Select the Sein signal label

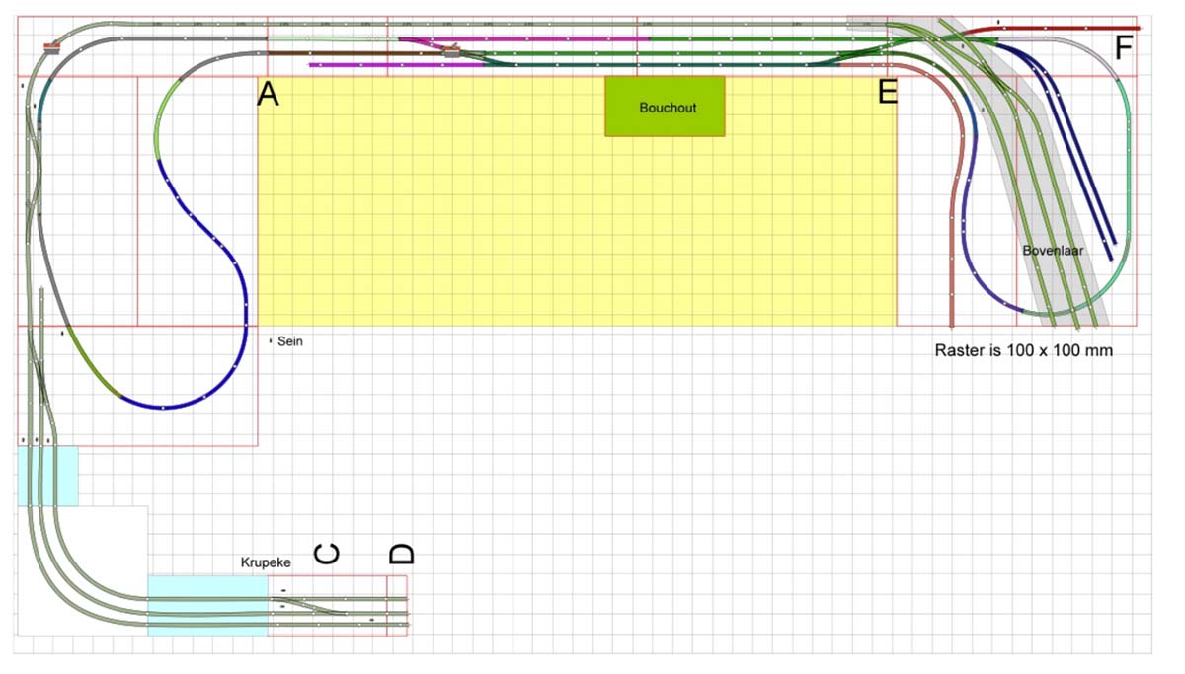click(x=289, y=341)
